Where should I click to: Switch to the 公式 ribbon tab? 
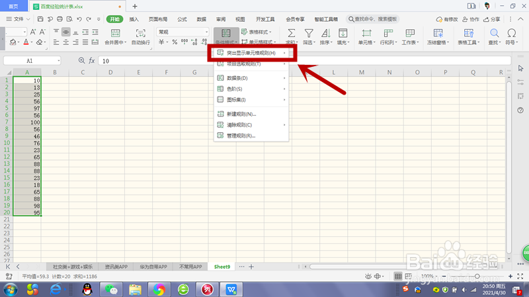[x=183, y=19]
